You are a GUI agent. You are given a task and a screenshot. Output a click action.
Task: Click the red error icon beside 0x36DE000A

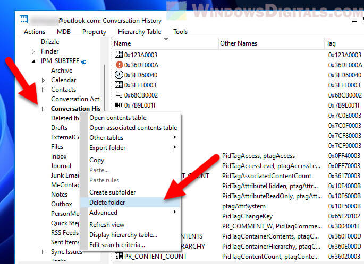coord(119,65)
